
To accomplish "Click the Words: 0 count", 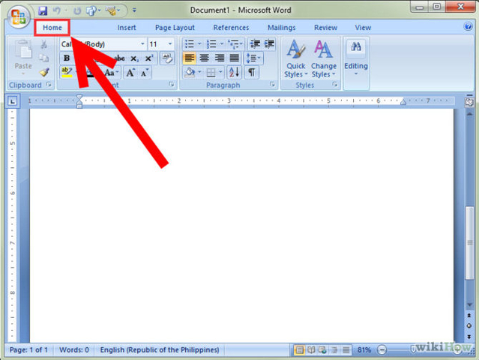I will pyautogui.click(x=74, y=350).
